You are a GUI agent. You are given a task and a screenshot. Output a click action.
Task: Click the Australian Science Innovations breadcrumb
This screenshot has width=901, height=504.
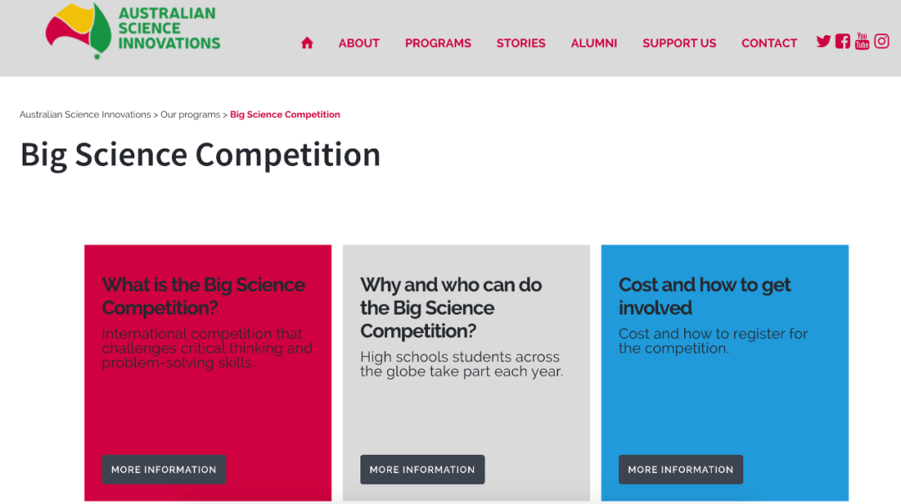click(x=84, y=114)
